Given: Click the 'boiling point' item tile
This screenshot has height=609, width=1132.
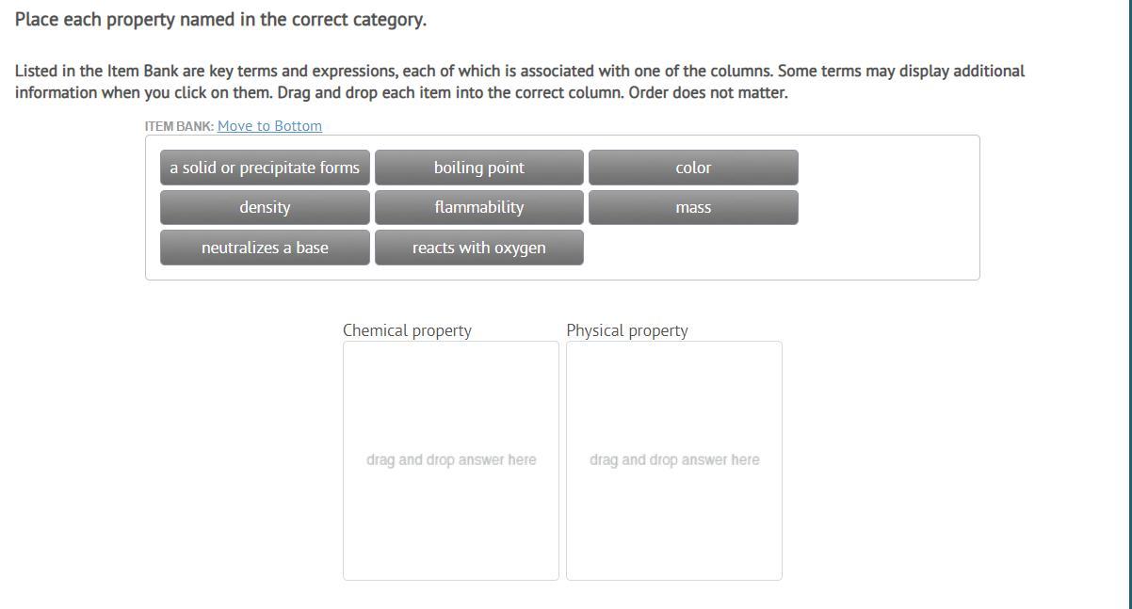Looking at the screenshot, I should (478, 168).
